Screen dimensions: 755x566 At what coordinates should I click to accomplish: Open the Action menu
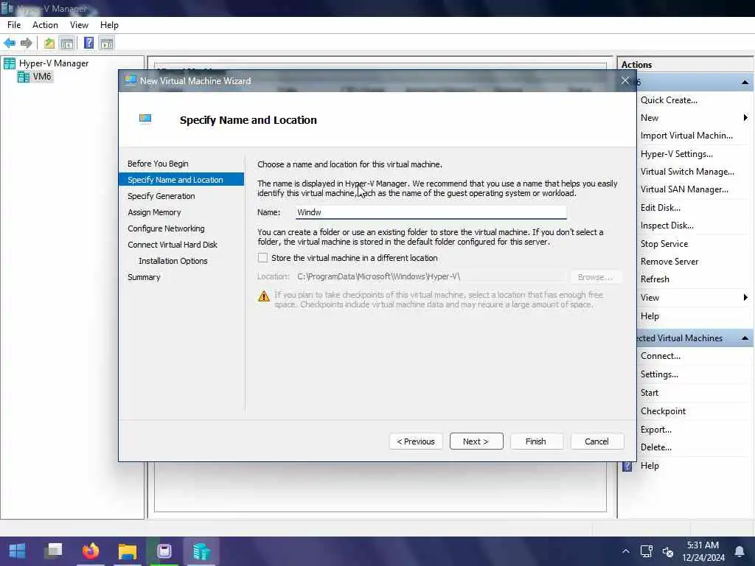tap(45, 25)
